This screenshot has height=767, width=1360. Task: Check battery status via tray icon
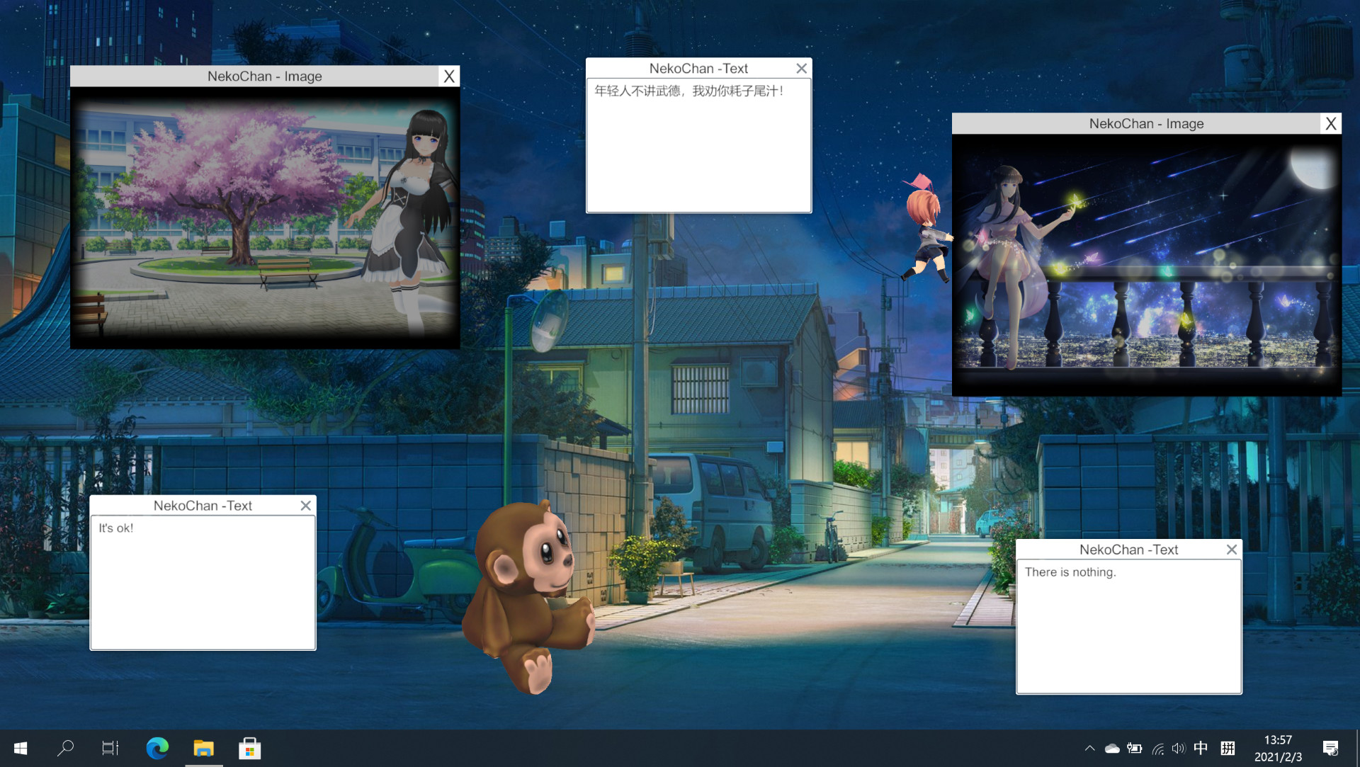(x=1134, y=748)
